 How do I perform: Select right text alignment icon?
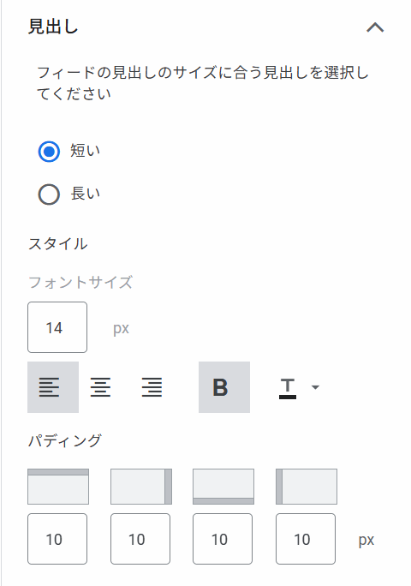(152, 386)
